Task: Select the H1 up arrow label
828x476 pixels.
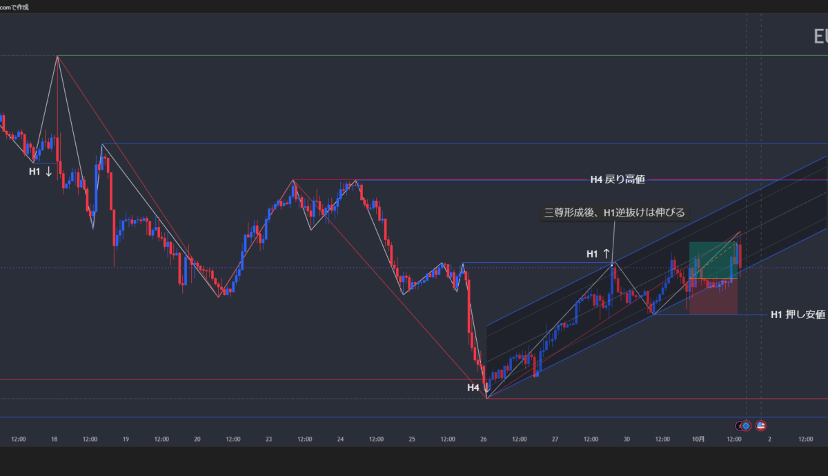Action: 598,254
